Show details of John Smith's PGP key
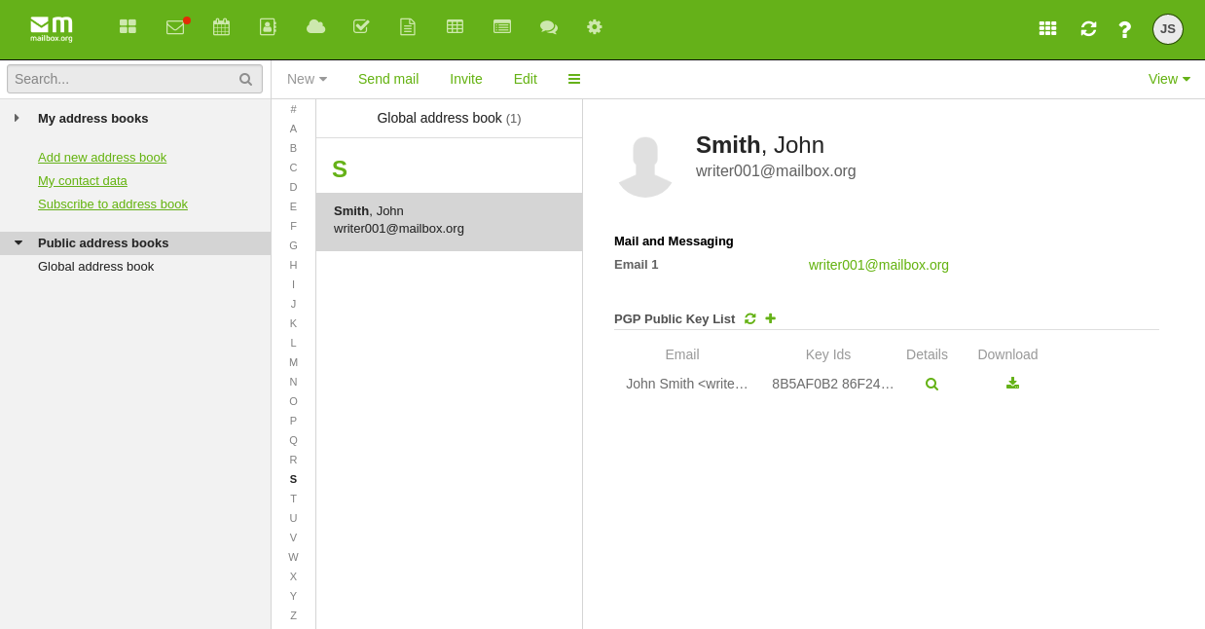This screenshot has width=1205, height=629. click(931, 384)
